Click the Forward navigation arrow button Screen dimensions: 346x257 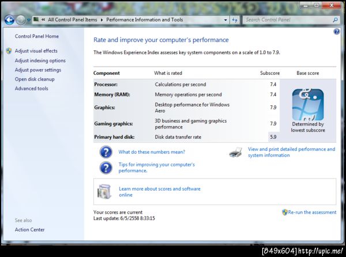click(21, 20)
